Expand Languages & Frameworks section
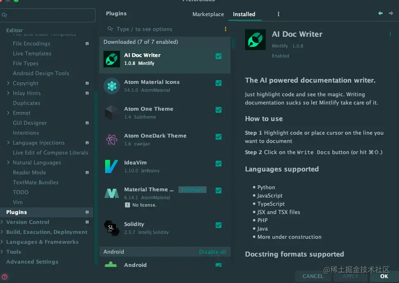399x283 pixels. 2,242
